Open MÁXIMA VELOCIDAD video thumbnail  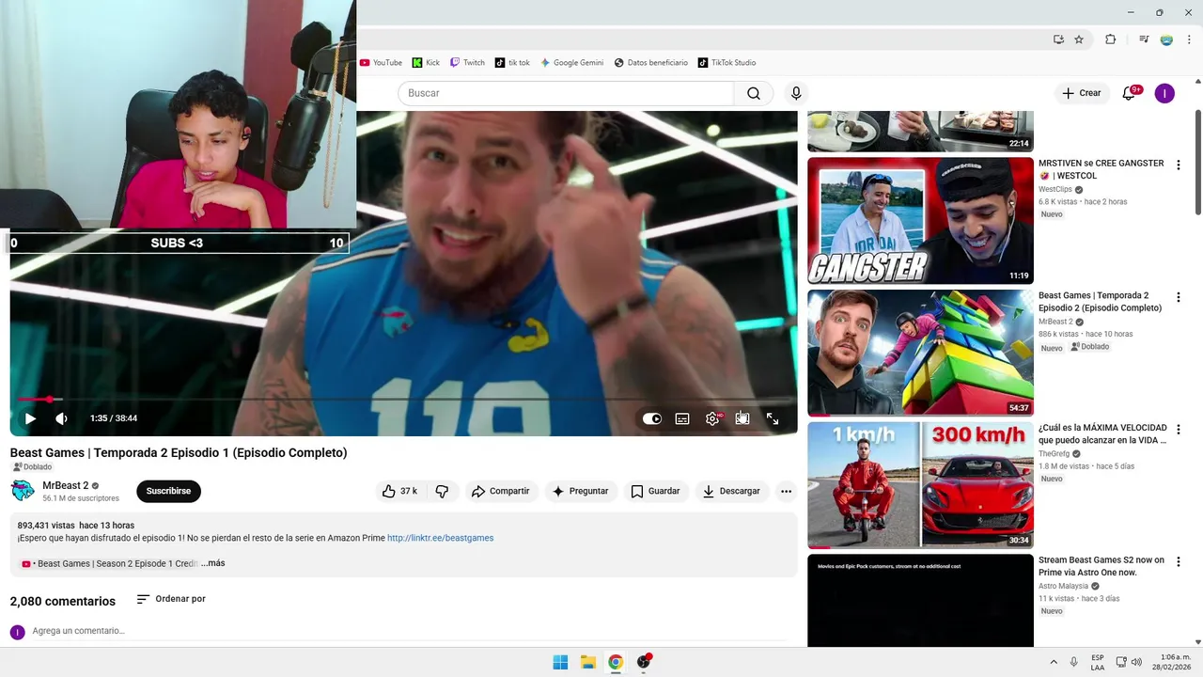pos(920,485)
